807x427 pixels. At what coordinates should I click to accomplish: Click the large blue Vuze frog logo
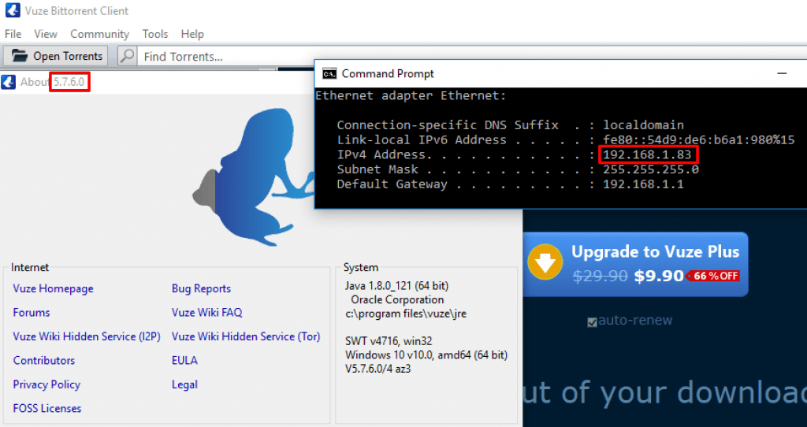tap(253, 177)
